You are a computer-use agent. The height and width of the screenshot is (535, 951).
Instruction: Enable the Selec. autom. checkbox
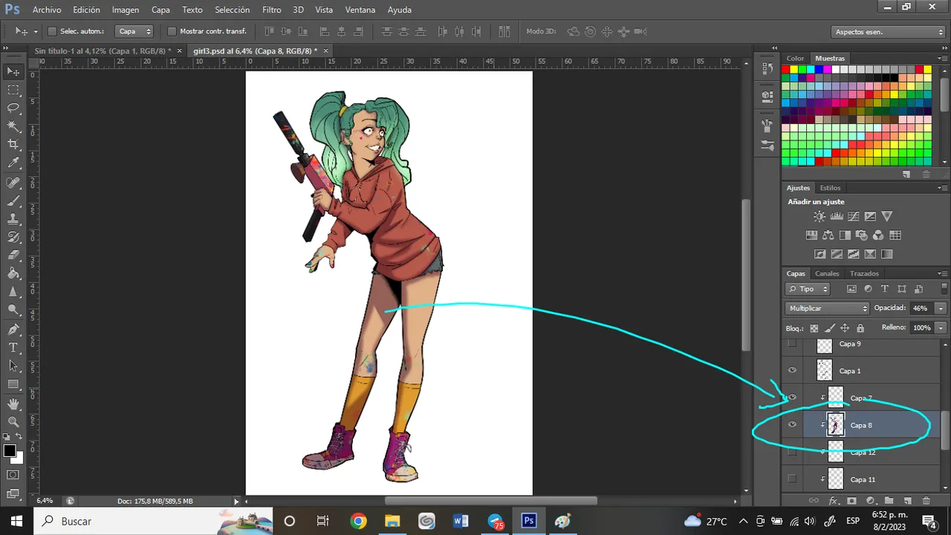click(53, 31)
